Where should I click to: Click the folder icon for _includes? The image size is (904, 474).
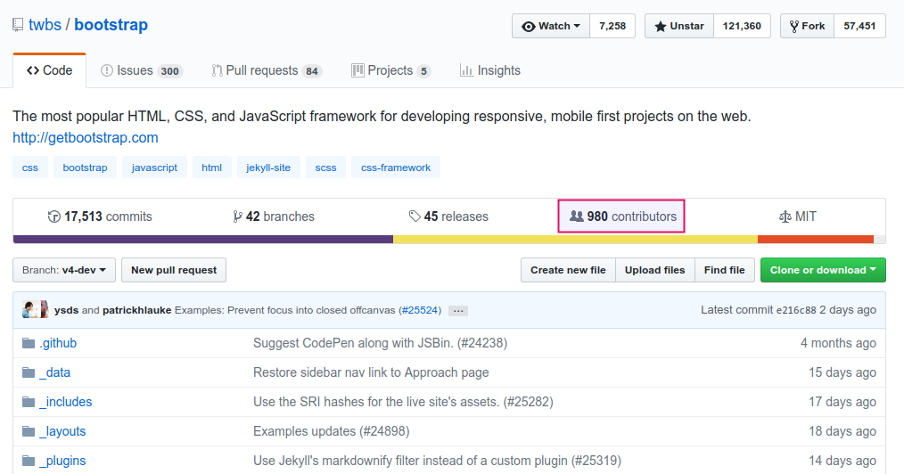click(x=29, y=402)
